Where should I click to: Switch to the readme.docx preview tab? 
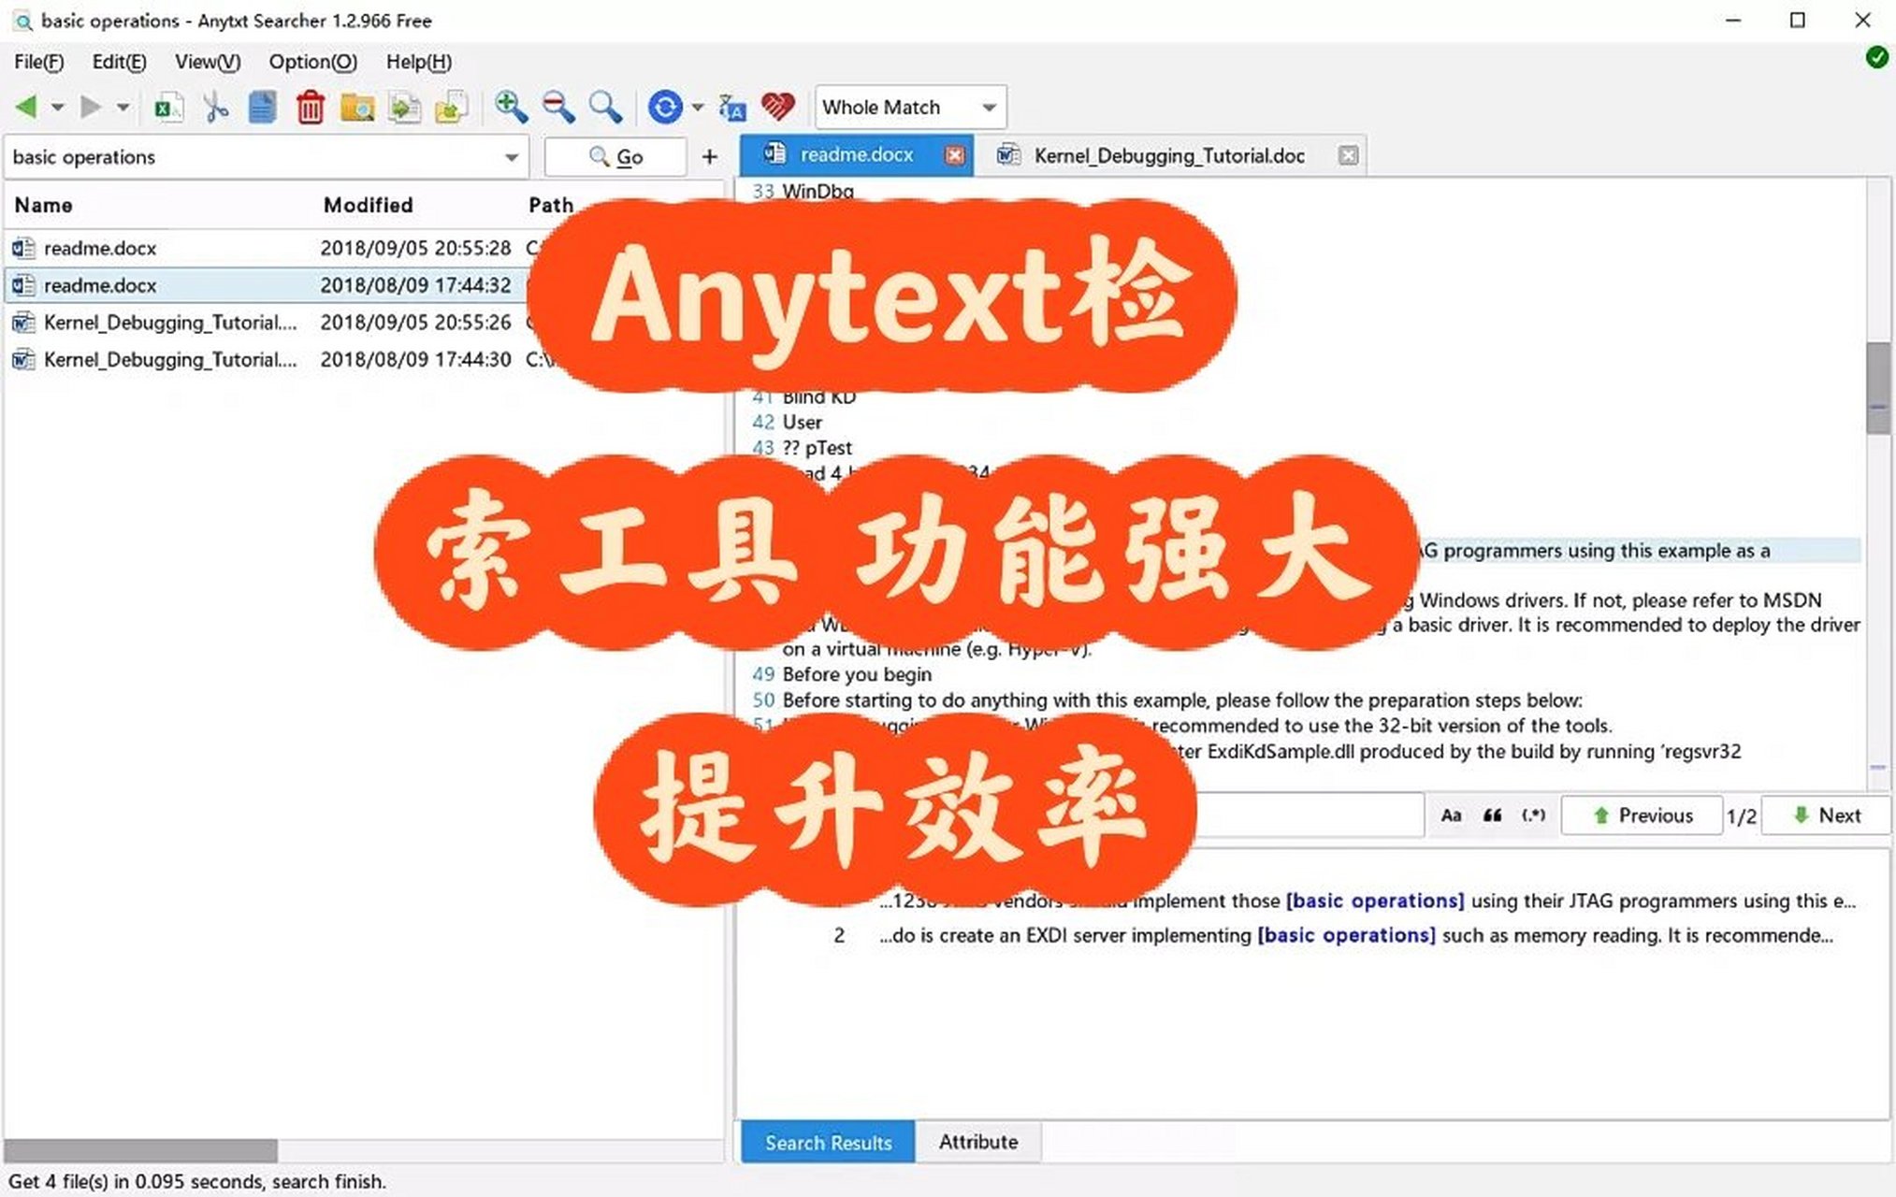tap(856, 155)
